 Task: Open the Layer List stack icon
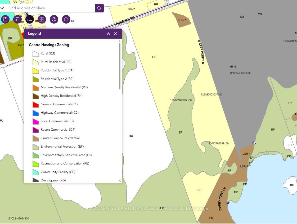(x=66, y=19)
